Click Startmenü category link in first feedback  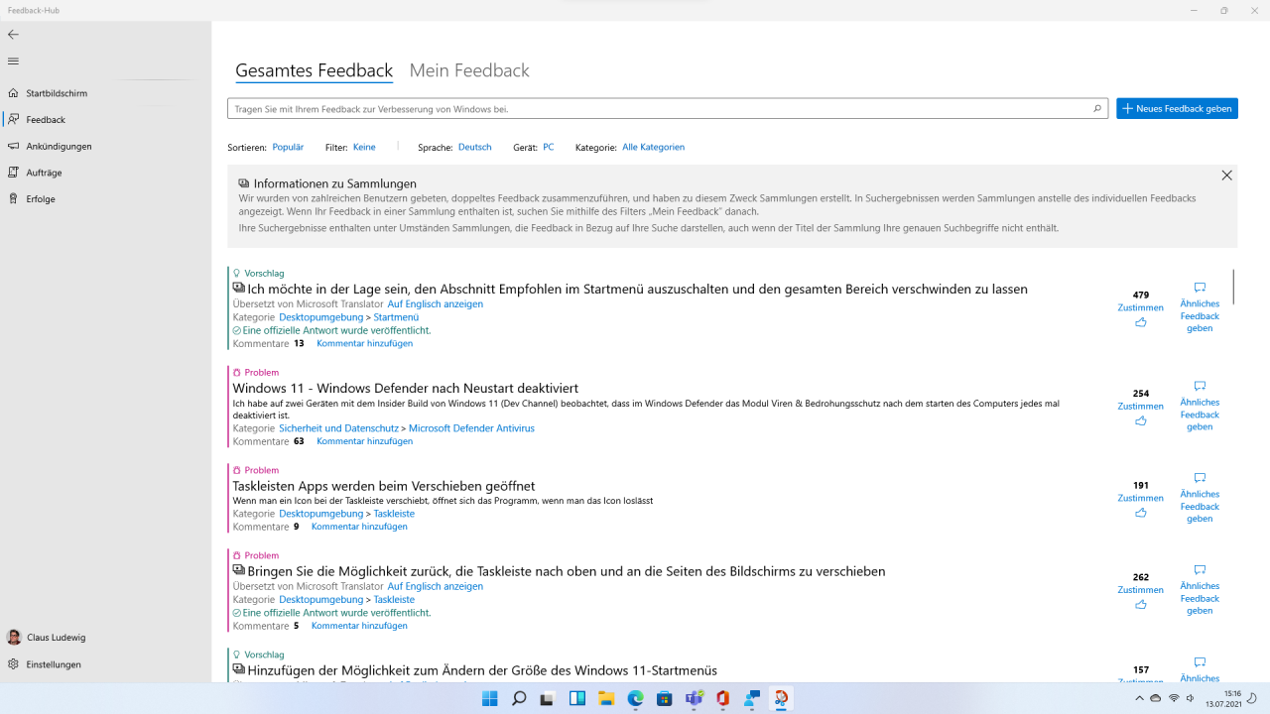point(396,317)
